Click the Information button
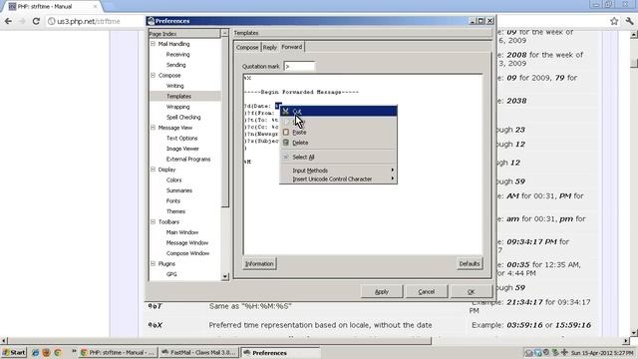Image resolution: width=638 pixels, height=359 pixels. point(259,263)
